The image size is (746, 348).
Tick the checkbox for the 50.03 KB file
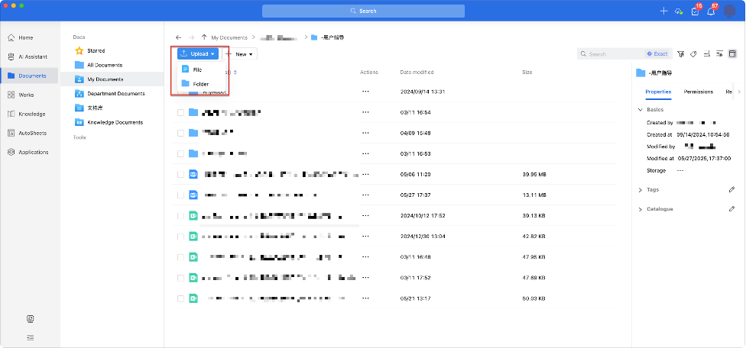(x=180, y=298)
